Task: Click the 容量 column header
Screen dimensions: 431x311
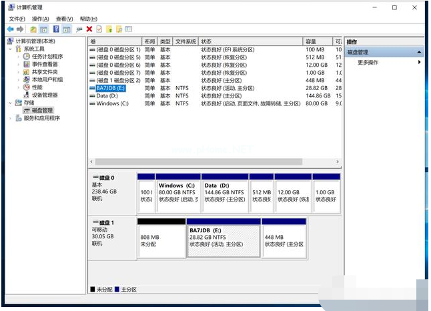Action: click(311, 41)
